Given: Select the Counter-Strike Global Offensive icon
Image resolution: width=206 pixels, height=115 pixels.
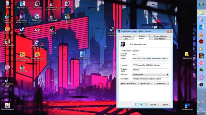Looking at the screenshot, I should 22,57.
